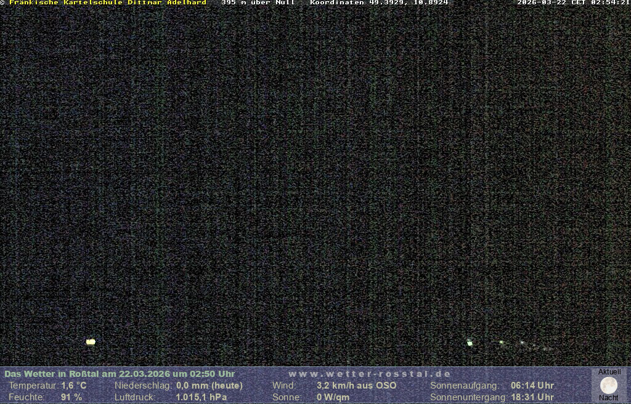This screenshot has height=404, width=631.
Task: Click the Koordinaten 49.3929, 10.8924 text
Action: (379, 2)
